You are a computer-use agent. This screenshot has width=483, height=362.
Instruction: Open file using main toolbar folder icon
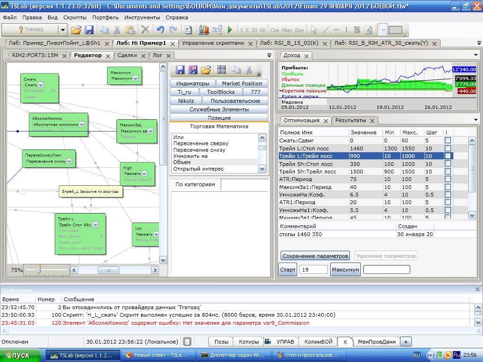click(76, 30)
